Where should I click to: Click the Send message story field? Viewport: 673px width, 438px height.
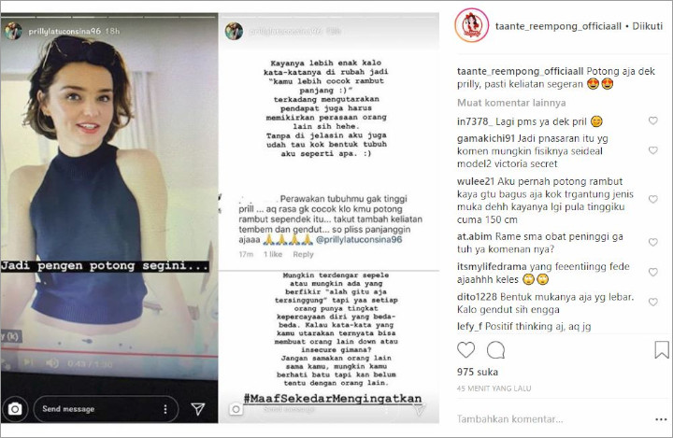click(106, 409)
